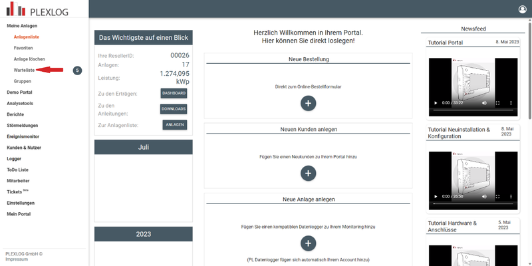Fullscreen the Tutorial Neuinstallation & Konfiguration video

497,196
